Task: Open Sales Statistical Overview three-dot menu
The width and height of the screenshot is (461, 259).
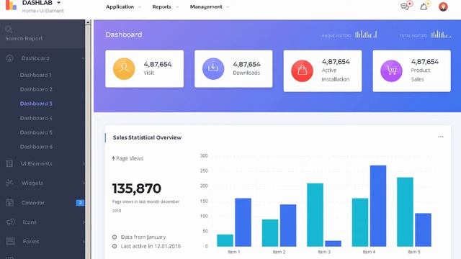Action: click(440, 137)
